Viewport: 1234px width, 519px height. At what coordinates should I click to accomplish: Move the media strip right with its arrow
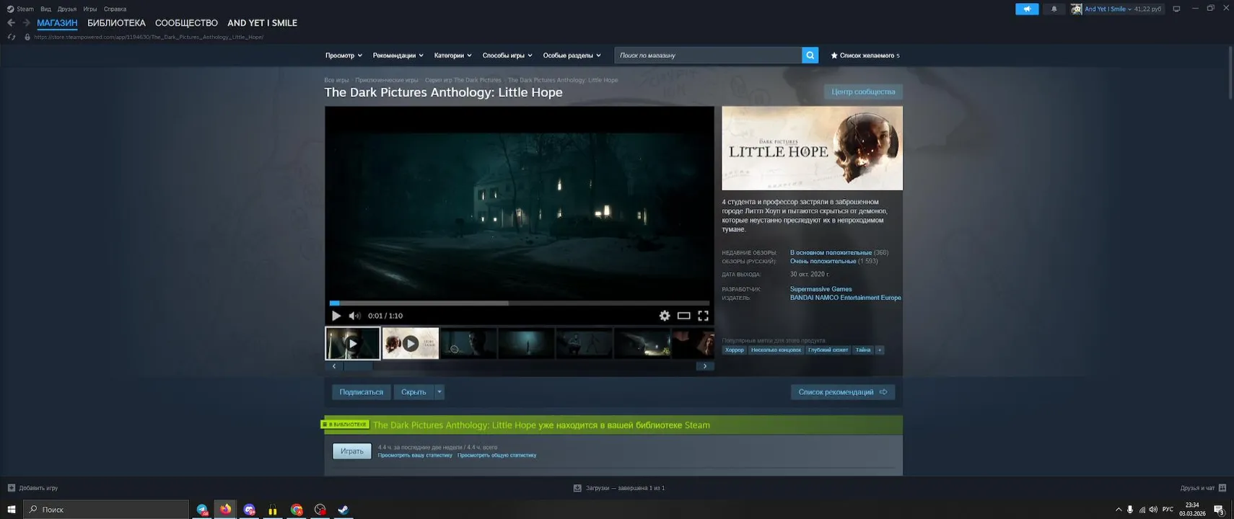coord(705,366)
